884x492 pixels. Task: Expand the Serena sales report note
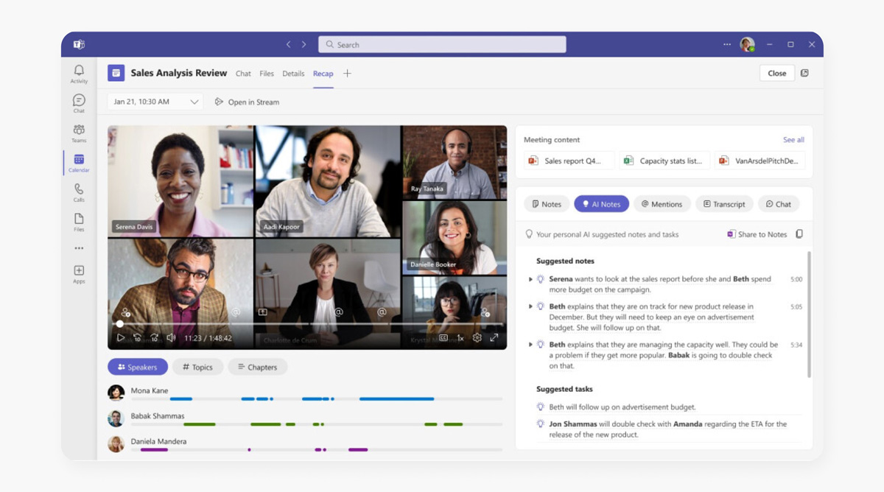[530, 279]
